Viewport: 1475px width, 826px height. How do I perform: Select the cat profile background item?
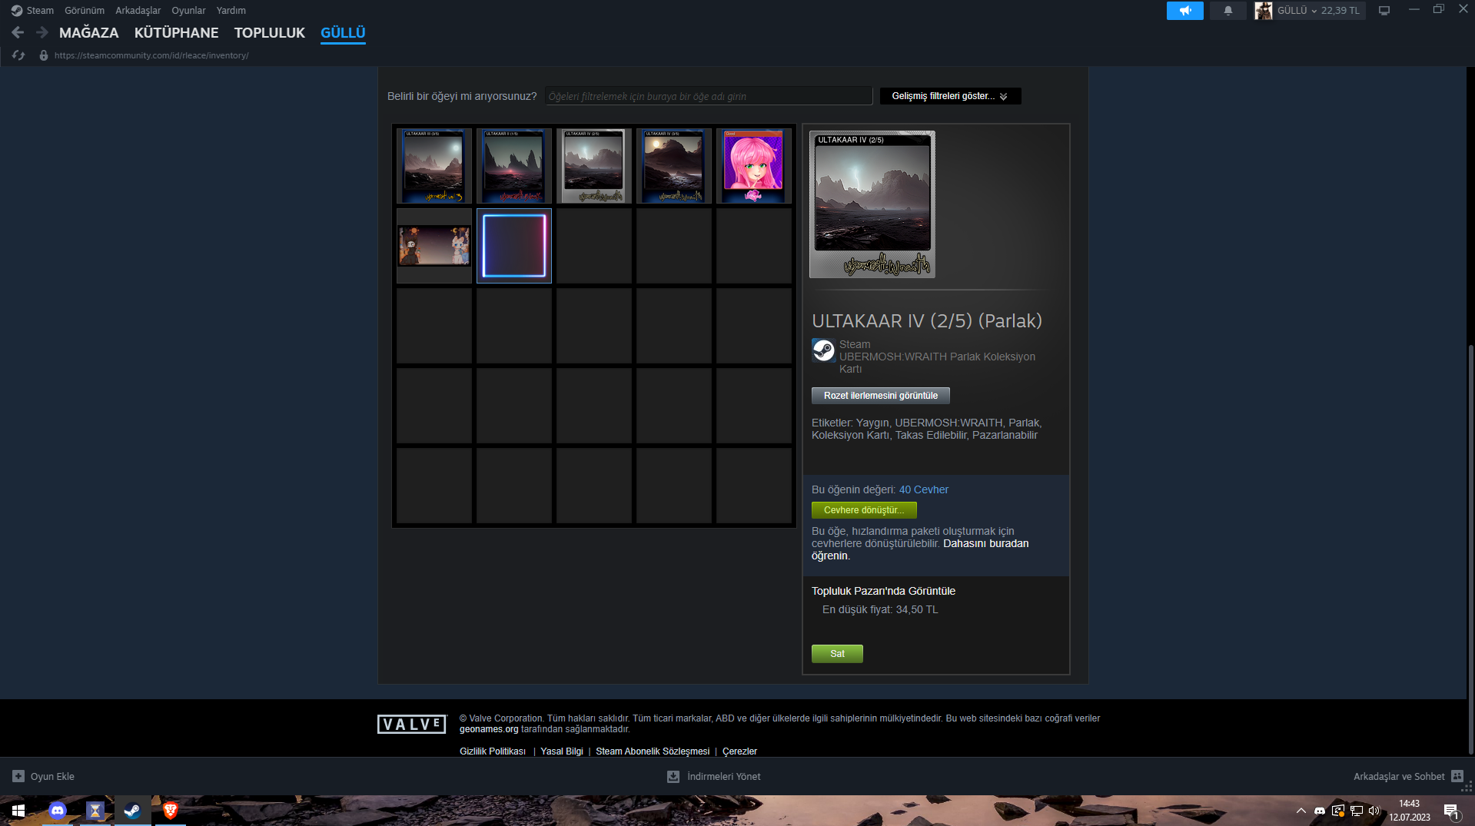coord(434,246)
